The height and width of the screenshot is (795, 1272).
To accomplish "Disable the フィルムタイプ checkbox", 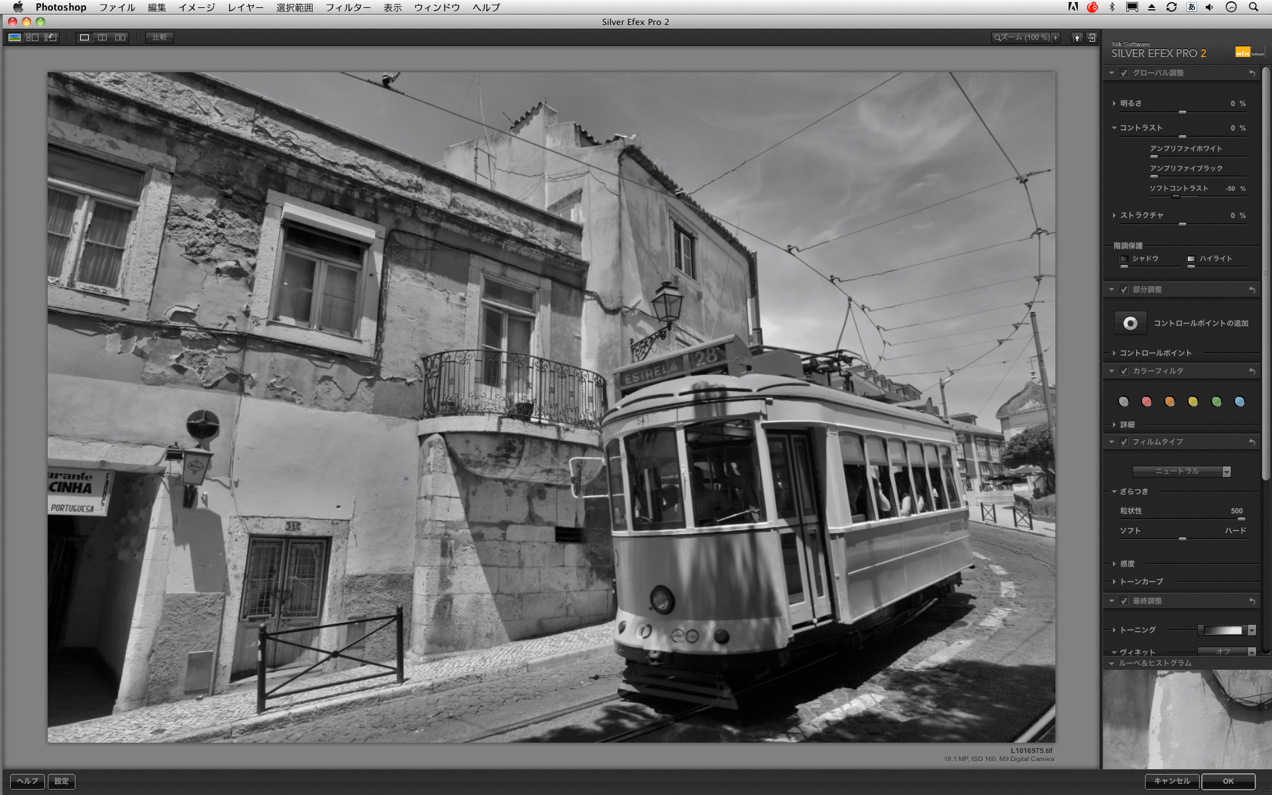I will coord(1124,442).
